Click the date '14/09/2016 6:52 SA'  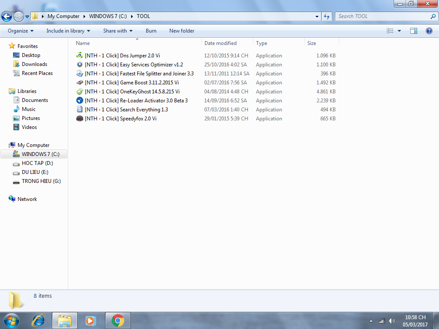click(x=226, y=100)
